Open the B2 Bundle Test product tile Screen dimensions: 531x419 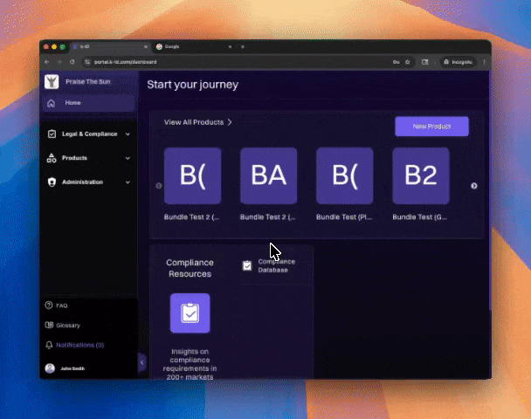pos(420,176)
